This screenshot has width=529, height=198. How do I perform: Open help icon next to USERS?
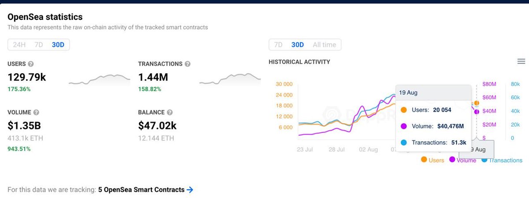31,64
